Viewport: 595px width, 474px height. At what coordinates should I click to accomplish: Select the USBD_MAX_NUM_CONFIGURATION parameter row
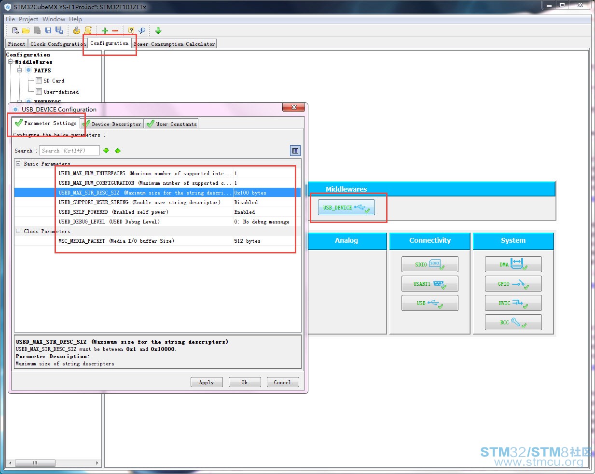[157, 183]
